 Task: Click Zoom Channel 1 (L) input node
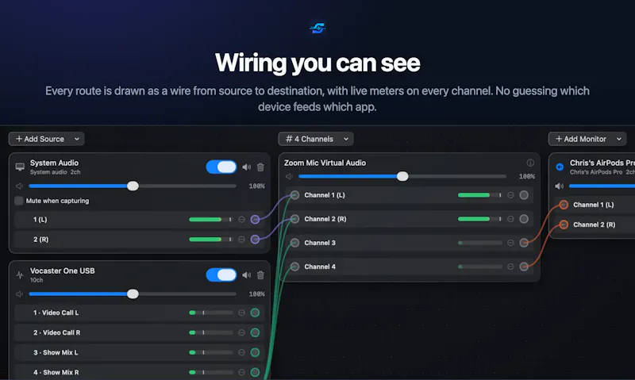coord(294,195)
